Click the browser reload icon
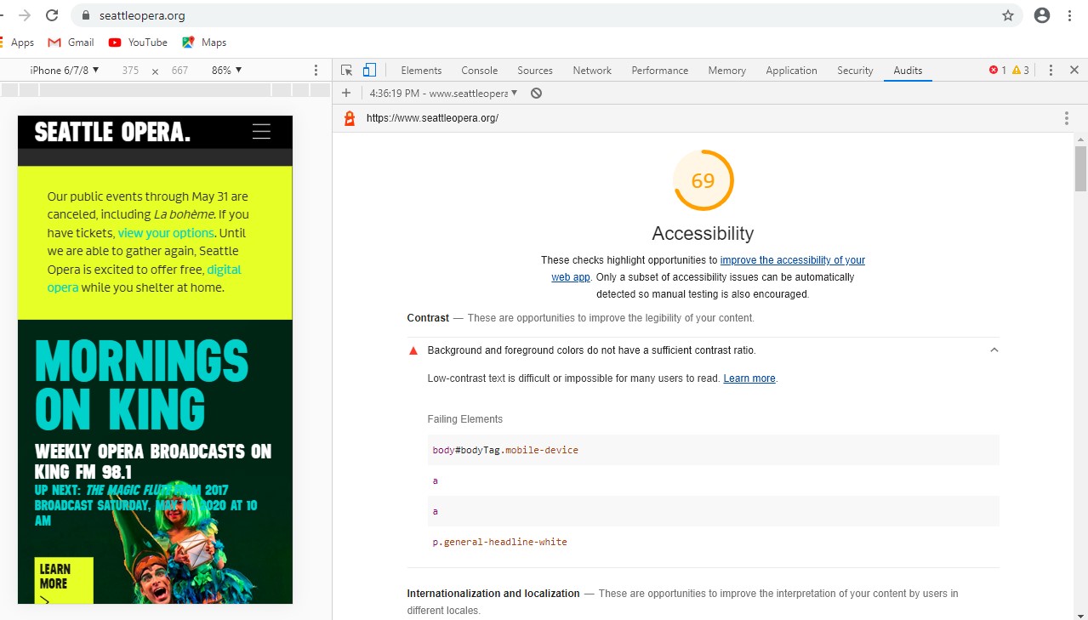 (x=52, y=15)
